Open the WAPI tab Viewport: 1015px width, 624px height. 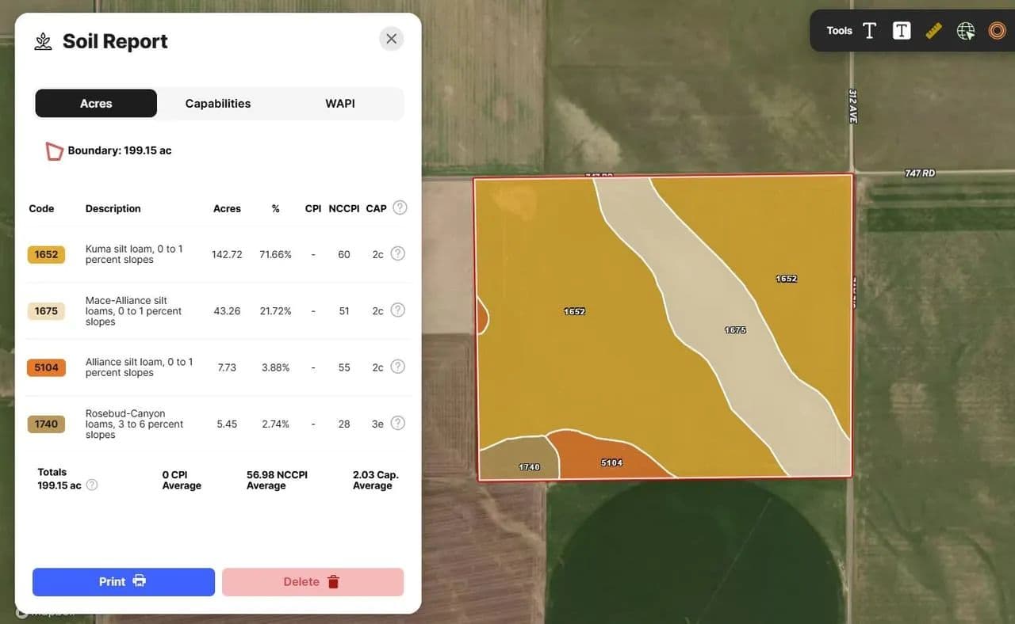[x=340, y=104]
